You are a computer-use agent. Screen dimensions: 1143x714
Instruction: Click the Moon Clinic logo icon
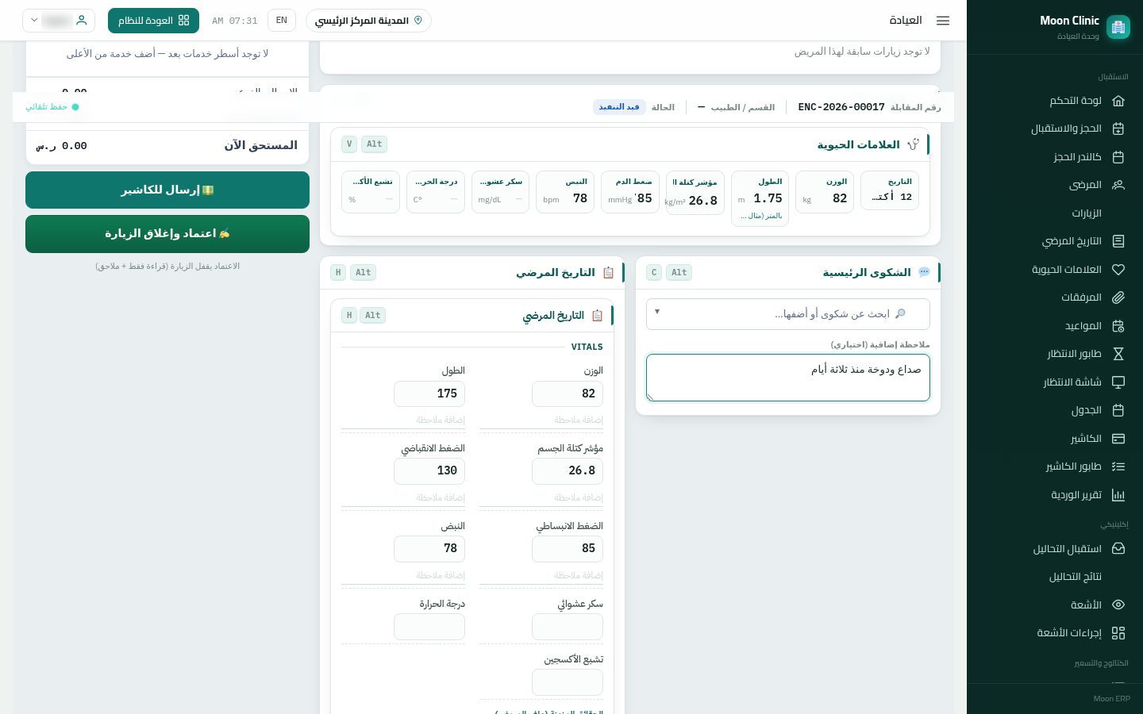click(1118, 27)
